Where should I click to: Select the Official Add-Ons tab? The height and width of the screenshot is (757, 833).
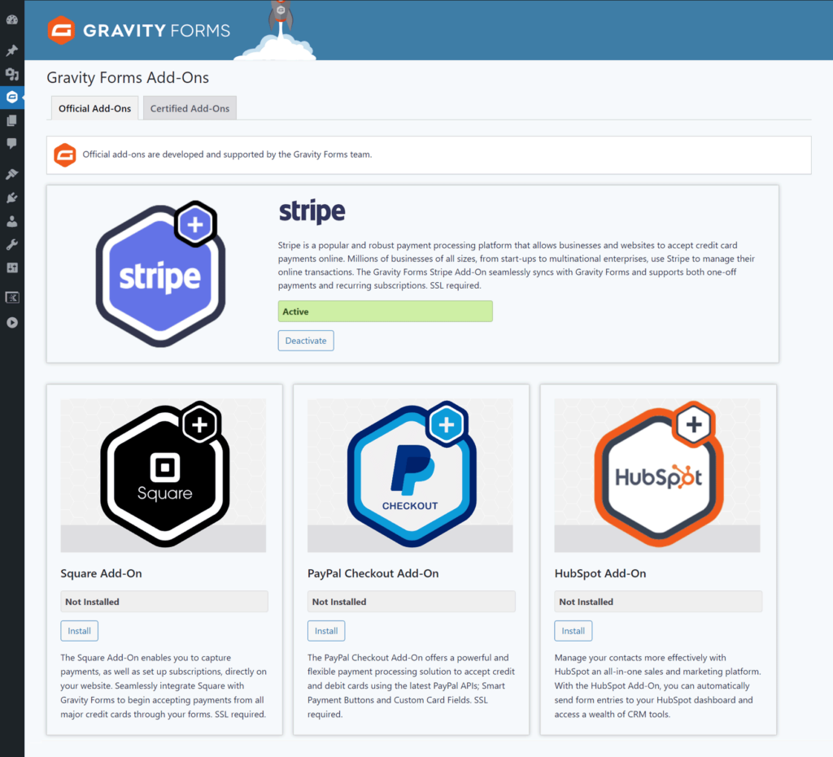pyautogui.click(x=94, y=107)
